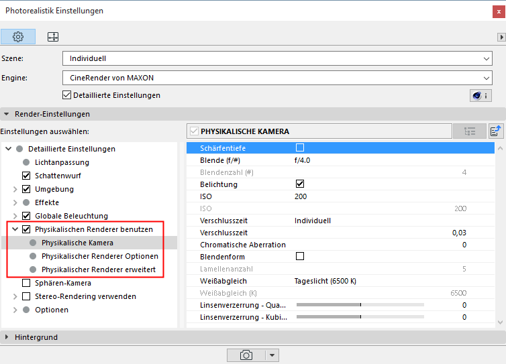Select Physikalischer Renderer erweitert
Screen dimensions: 506x364
tap(99, 269)
